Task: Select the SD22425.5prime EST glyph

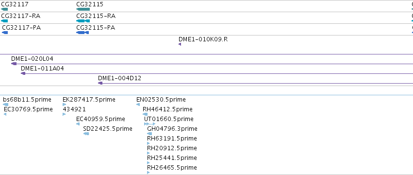Action: point(86,134)
